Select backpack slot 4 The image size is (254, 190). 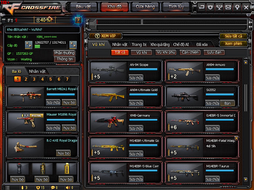click(x=42, y=79)
